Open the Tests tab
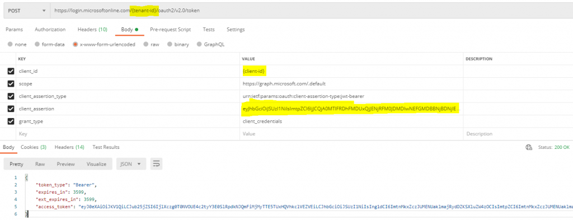573x220 pixels. 209,30
